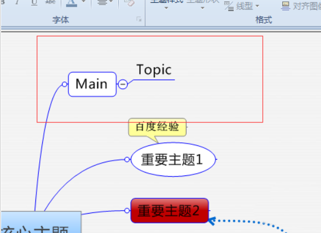This screenshot has height=233, width=321.
Task: Apply strikethrough text formatting
Action: (50, 2)
